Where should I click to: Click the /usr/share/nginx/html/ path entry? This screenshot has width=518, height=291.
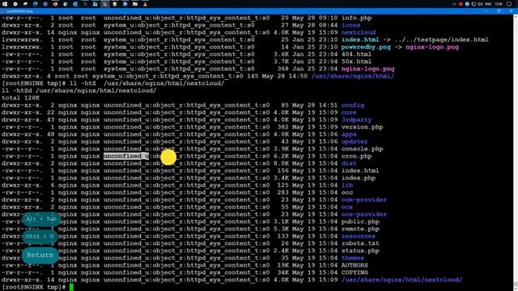[x=353, y=76]
